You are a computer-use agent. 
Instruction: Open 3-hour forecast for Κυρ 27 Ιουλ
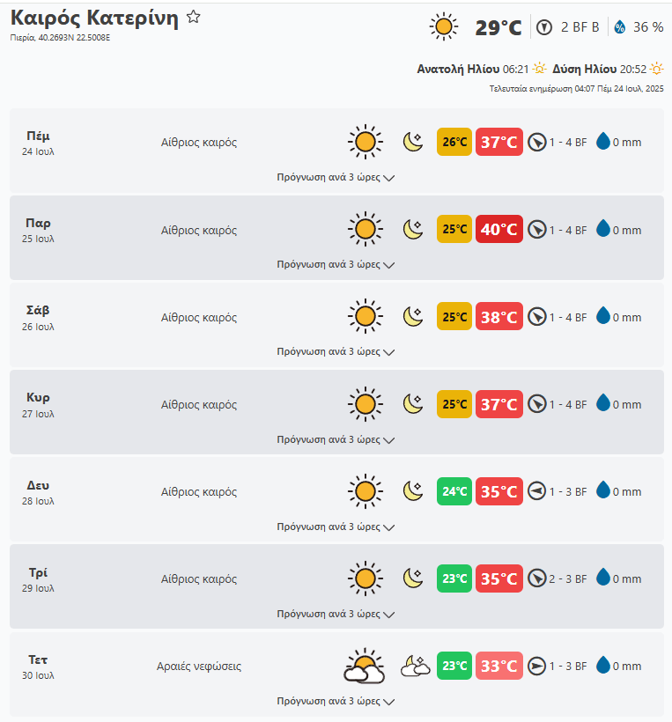tap(336, 438)
